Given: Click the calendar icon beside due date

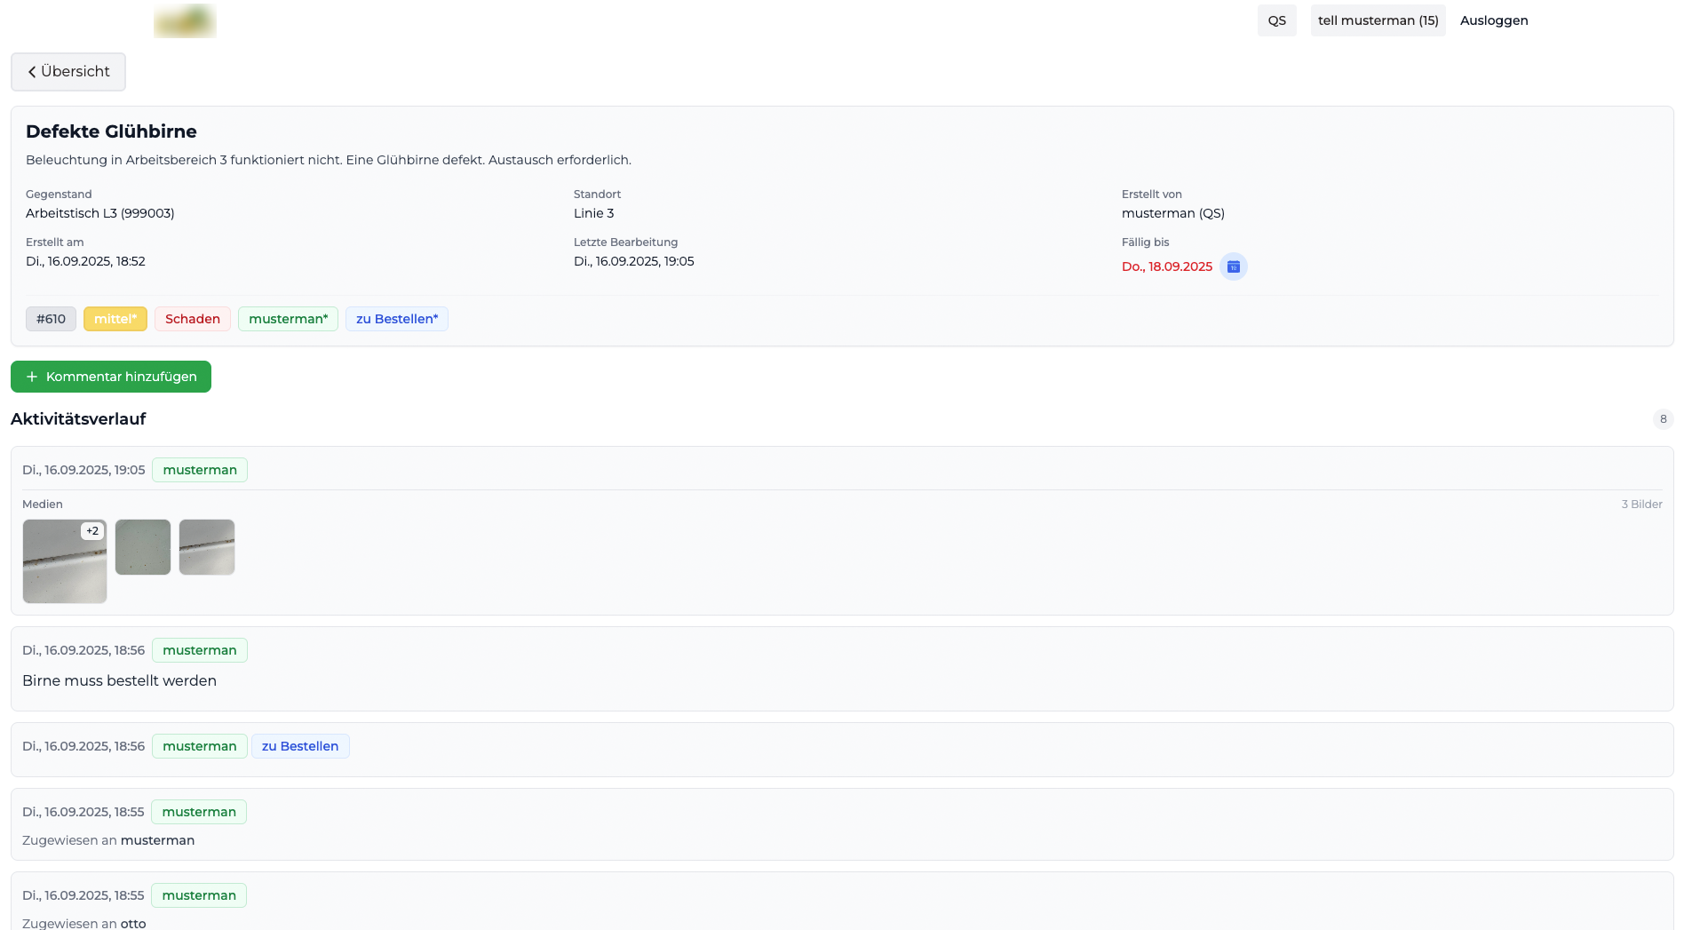Looking at the screenshot, I should [1233, 266].
